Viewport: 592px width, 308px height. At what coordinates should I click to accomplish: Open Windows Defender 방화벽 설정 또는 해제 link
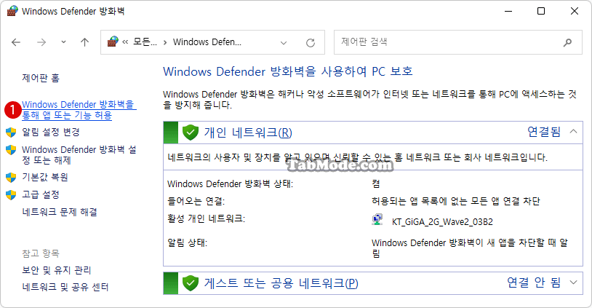click(79, 154)
